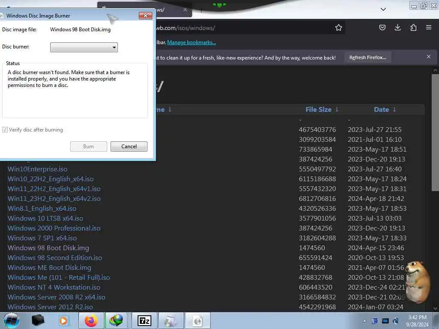Open the Disc burner dropdown
The width and height of the screenshot is (439, 329).
coord(84,47)
